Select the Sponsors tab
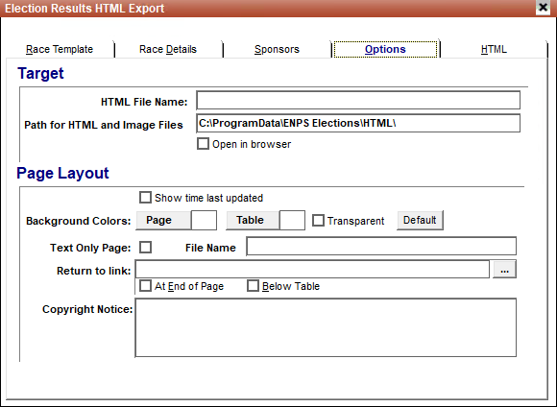557x407 pixels. click(x=277, y=49)
